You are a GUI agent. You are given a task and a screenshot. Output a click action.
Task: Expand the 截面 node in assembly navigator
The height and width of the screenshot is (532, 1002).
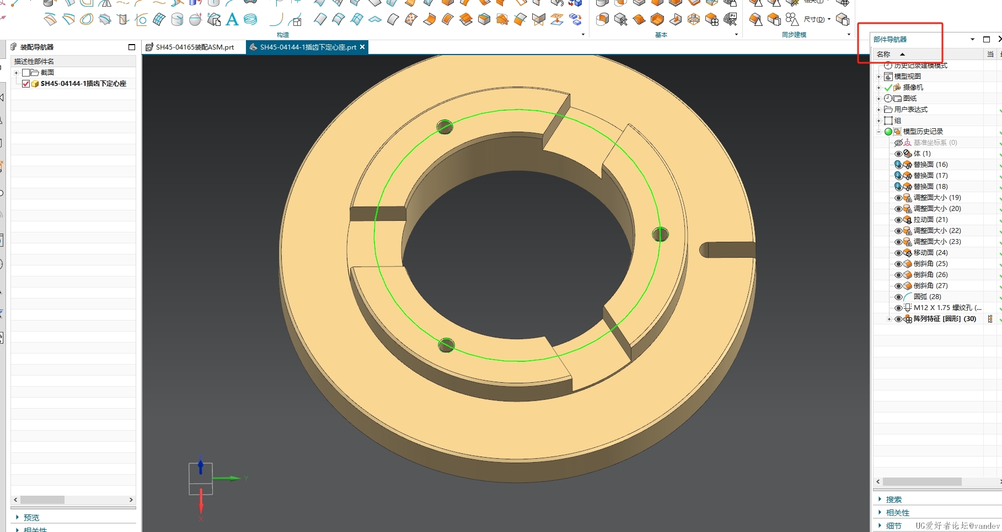click(17, 73)
